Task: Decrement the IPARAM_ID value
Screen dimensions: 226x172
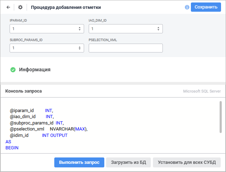Action: (x=79, y=30)
